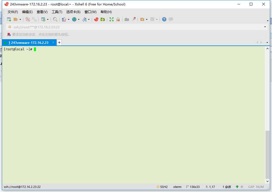
Task: Maximize the Xshell window
Action: point(251,4)
